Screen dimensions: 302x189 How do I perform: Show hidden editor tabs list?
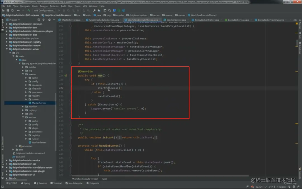tap(295, 20)
